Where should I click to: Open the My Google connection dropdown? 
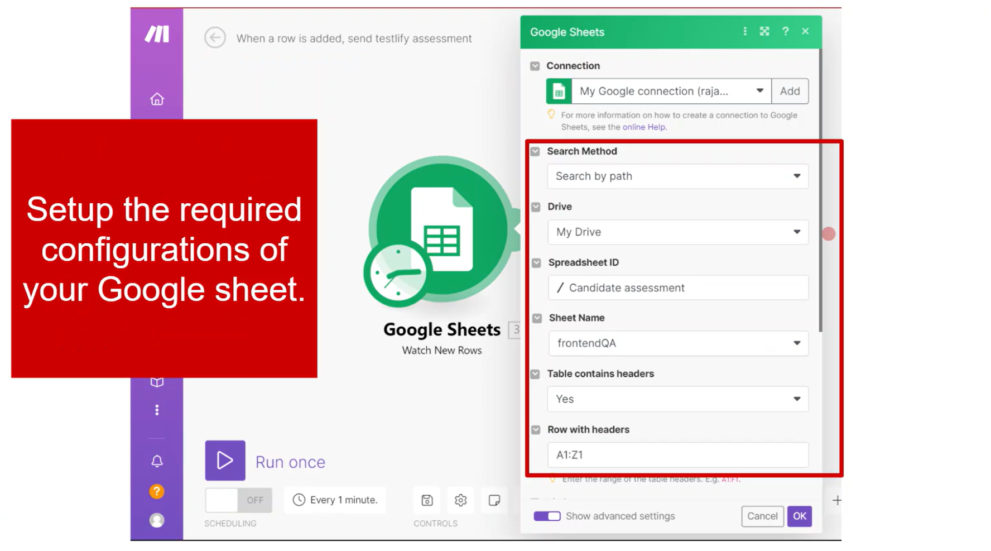pyautogui.click(x=671, y=91)
